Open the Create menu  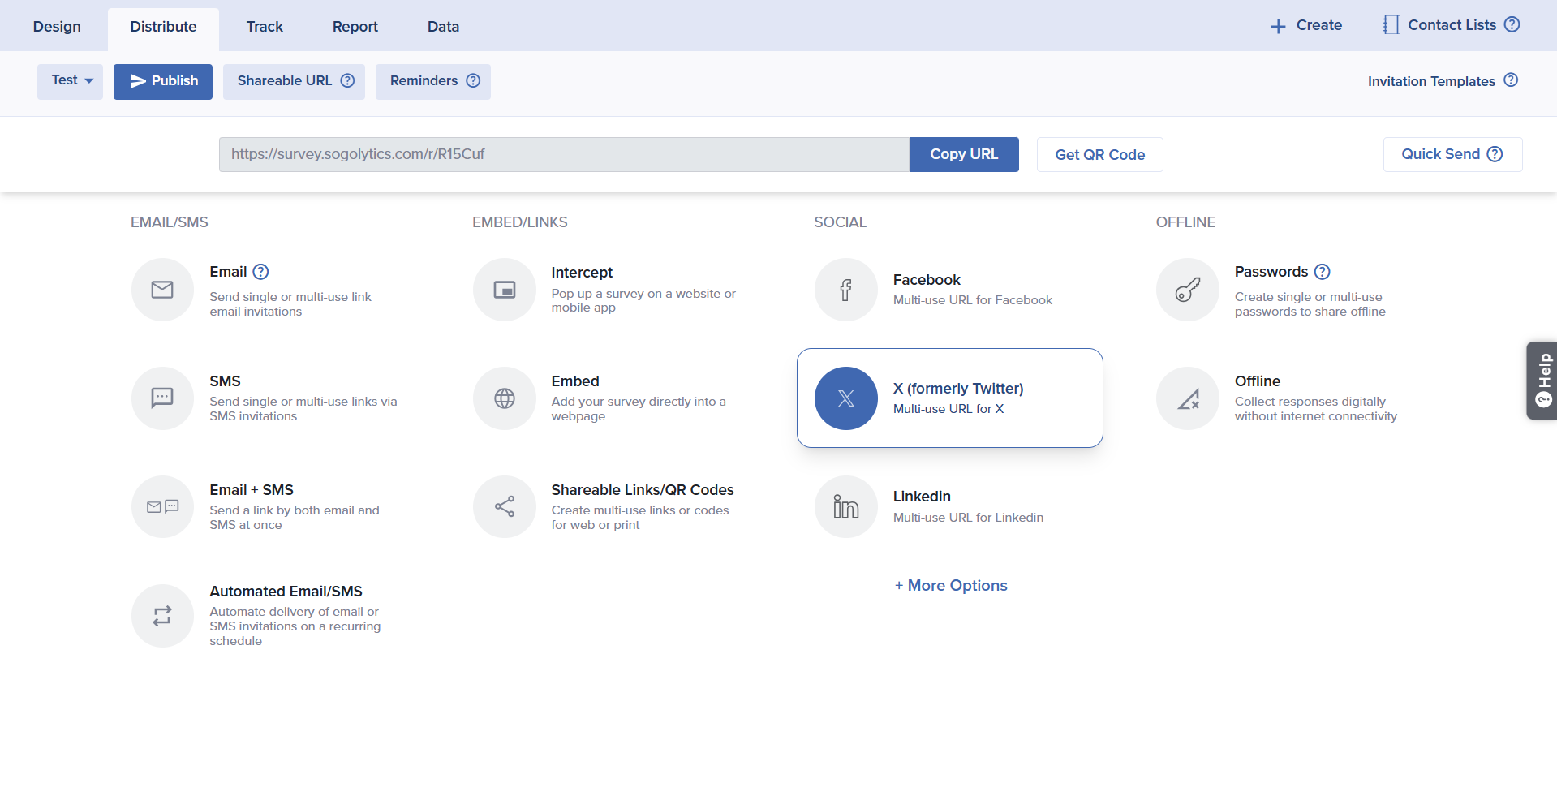pyautogui.click(x=1306, y=25)
